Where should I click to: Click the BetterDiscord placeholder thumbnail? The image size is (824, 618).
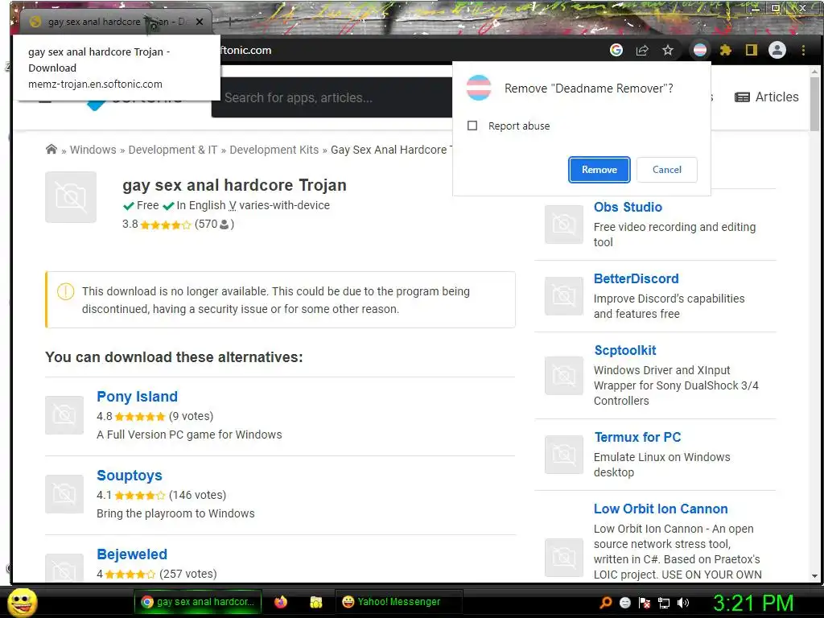pyautogui.click(x=564, y=296)
